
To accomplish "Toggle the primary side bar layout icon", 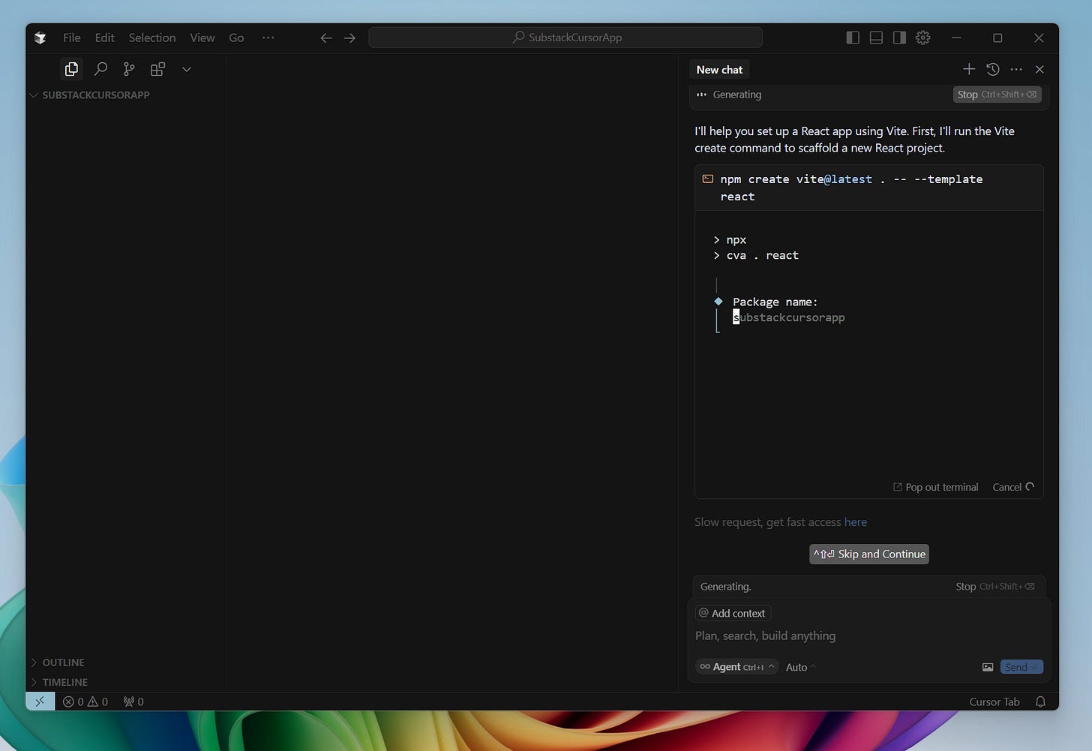I will pyautogui.click(x=853, y=38).
